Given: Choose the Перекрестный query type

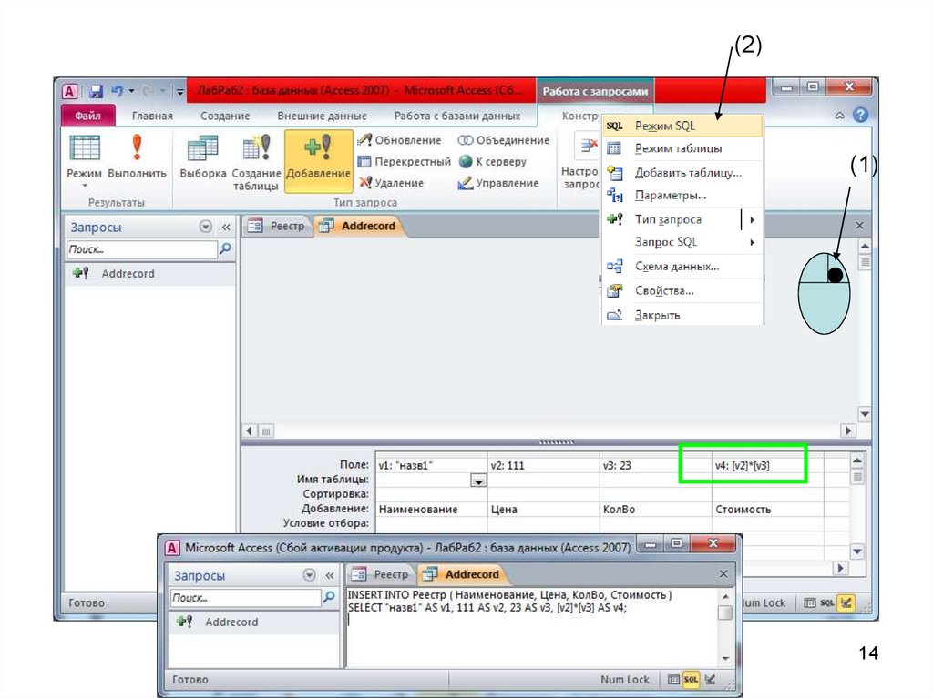Looking at the screenshot, I should pyautogui.click(x=405, y=162).
